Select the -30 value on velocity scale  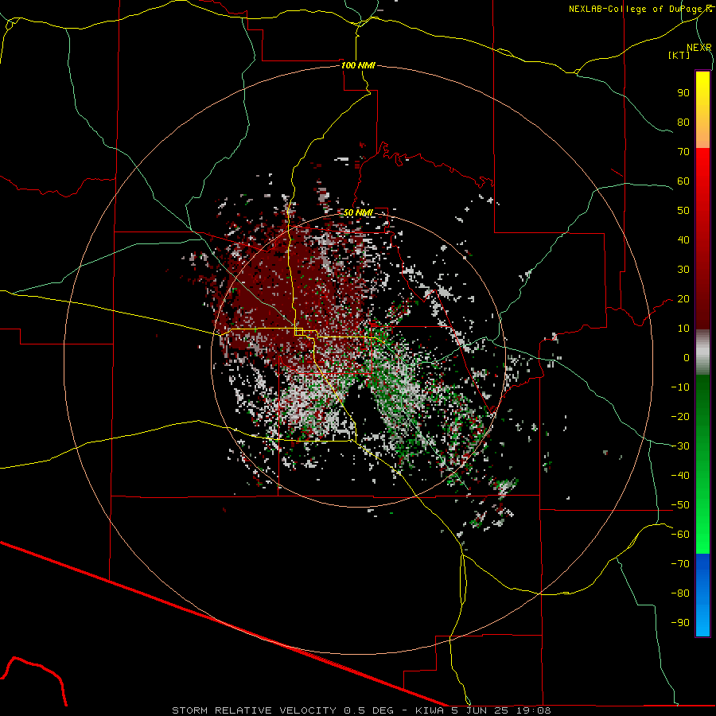coord(680,446)
